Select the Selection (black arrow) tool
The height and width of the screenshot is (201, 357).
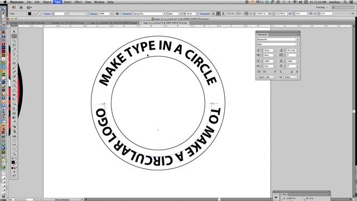click(x=14, y=32)
